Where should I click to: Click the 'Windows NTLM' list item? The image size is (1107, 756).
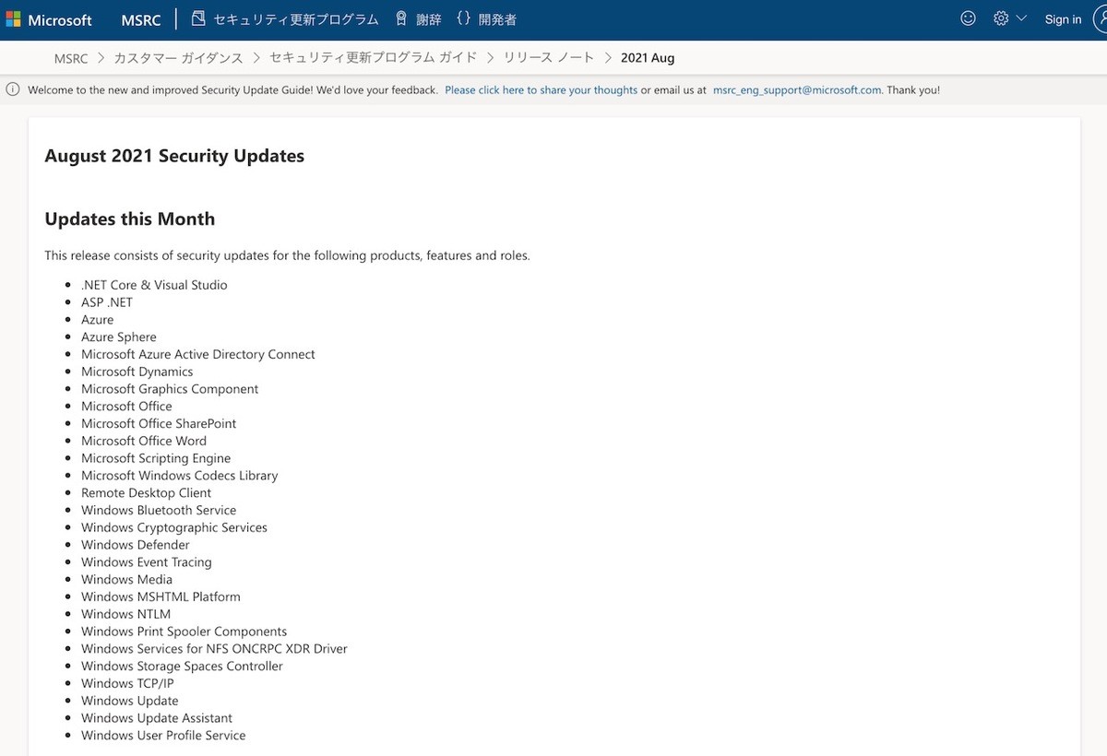coord(126,614)
